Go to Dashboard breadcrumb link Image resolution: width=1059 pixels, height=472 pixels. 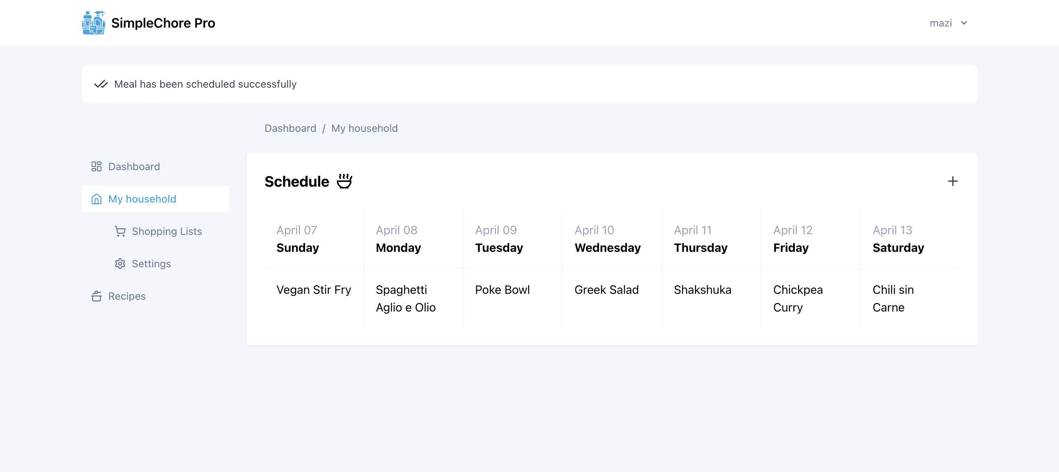[290, 128]
